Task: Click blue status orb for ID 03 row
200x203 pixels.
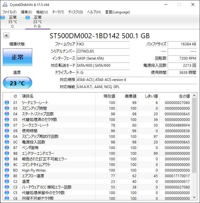Action: (x=7, y=108)
